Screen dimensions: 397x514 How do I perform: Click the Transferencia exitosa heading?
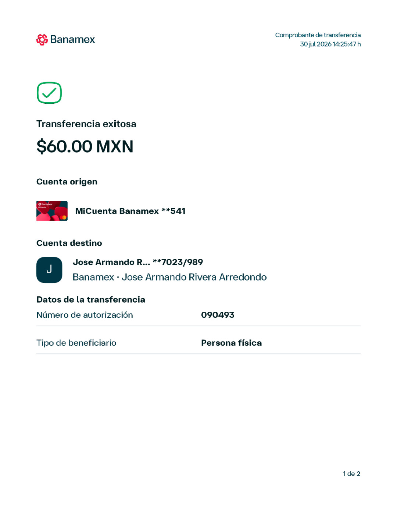[86, 124]
